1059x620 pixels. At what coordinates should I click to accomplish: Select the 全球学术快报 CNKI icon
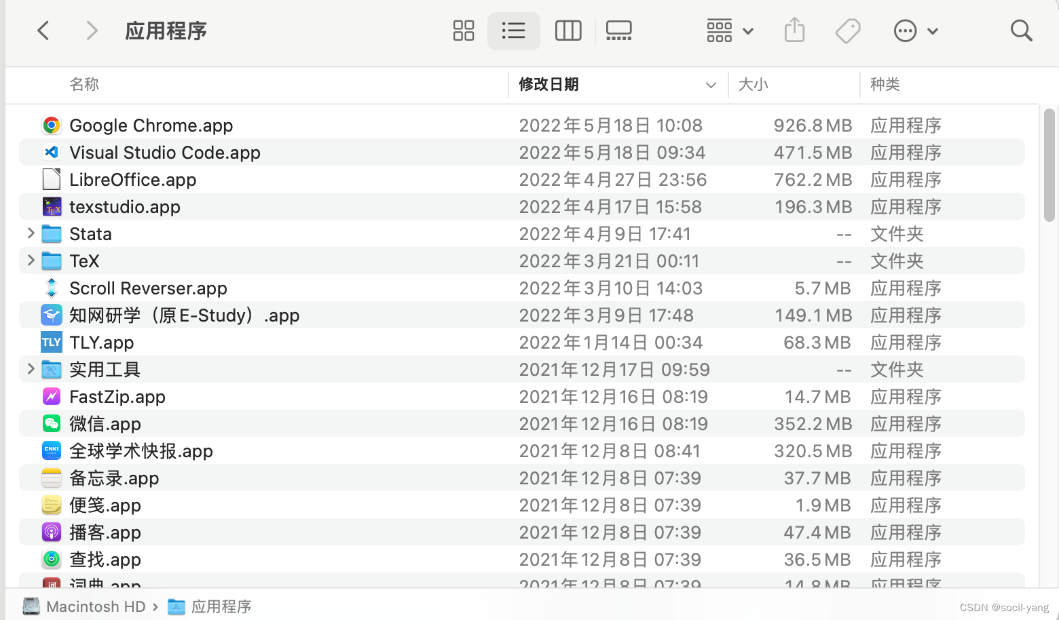52,451
